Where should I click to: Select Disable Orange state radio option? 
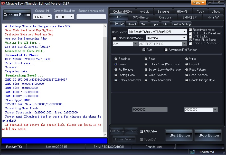(x=187, y=80)
